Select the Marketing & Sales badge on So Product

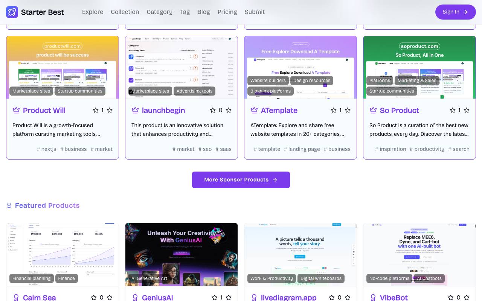click(417, 81)
